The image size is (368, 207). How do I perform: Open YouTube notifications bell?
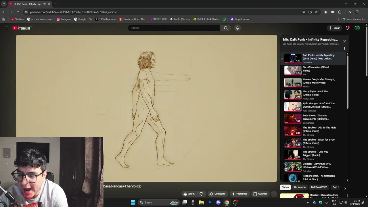point(347,28)
